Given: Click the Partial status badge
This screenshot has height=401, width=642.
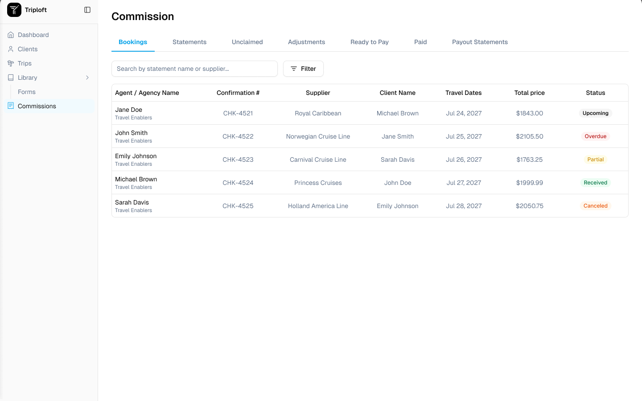Looking at the screenshot, I should 596,160.
